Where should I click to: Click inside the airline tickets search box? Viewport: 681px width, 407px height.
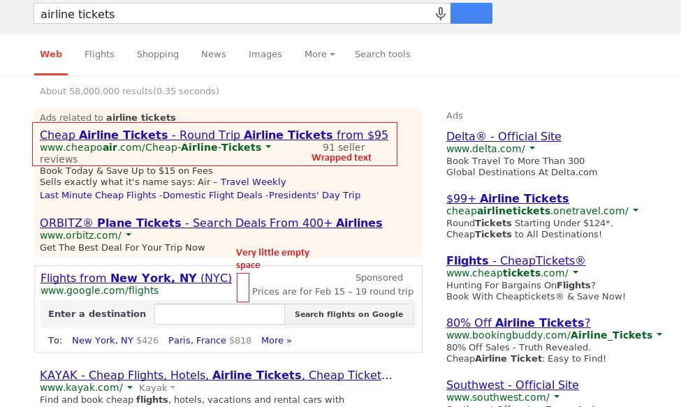coord(235,14)
